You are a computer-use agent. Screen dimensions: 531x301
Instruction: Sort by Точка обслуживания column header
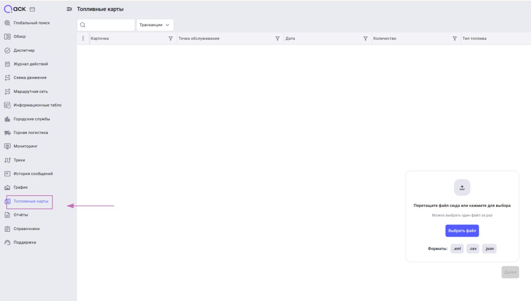coord(199,39)
